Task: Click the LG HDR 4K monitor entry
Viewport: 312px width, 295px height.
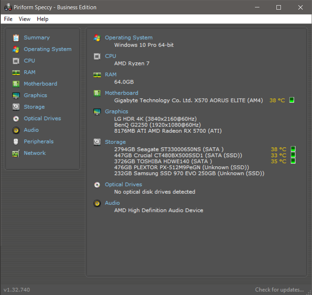Action: coord(155,119)
